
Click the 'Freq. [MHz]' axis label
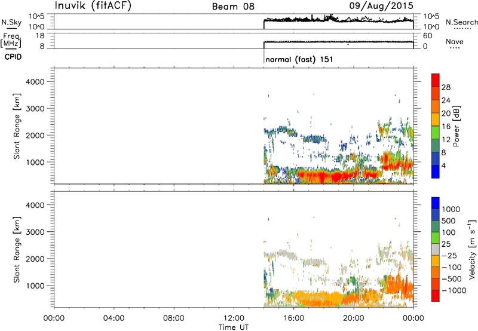point(11,41)
